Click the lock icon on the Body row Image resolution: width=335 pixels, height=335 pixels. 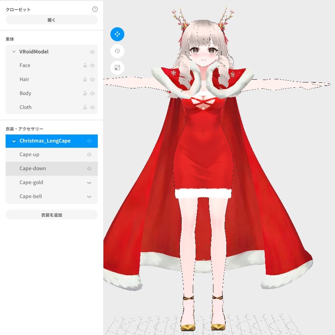[x=85, y=93]
